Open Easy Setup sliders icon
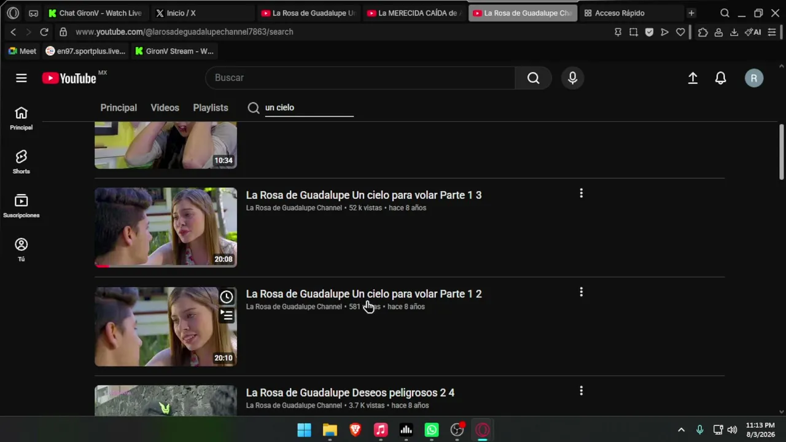This screenshot has height=442, width=786. pyautogui.click(x=772, y=32)
